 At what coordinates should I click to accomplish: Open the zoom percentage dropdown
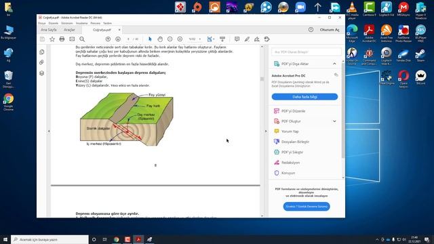tap(200, 39)
